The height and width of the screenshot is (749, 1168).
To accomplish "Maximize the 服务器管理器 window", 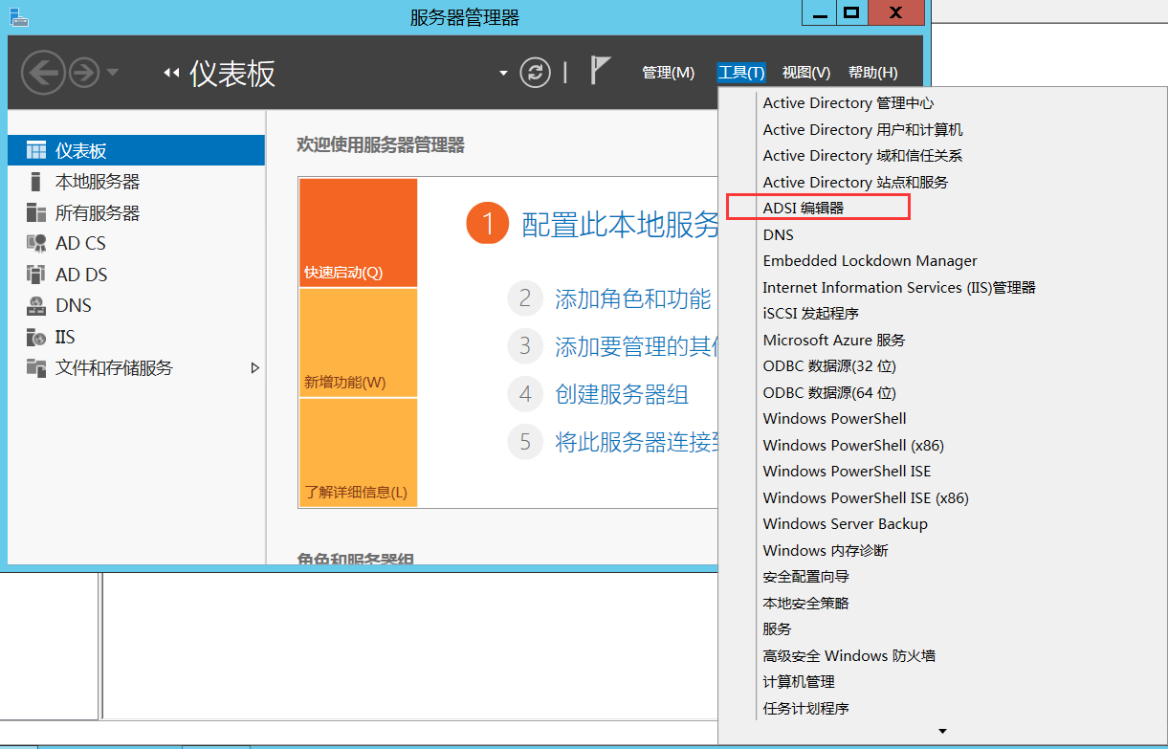I will click(850, 12).
